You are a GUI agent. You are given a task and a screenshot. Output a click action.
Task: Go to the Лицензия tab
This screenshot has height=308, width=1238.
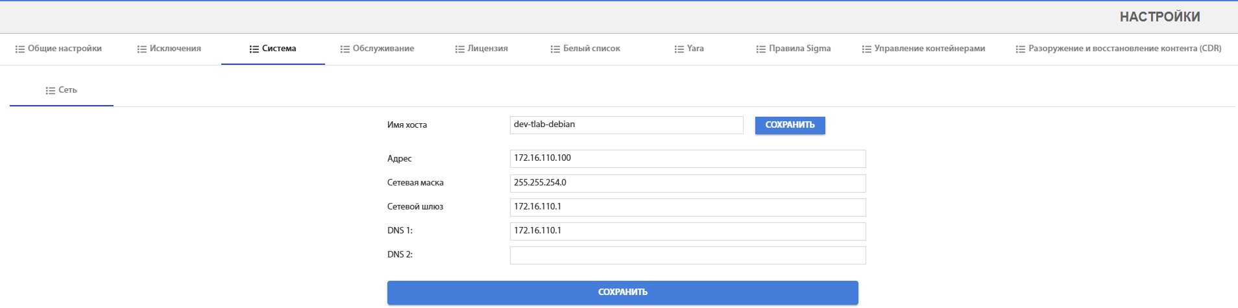click(x=481, y=49)
